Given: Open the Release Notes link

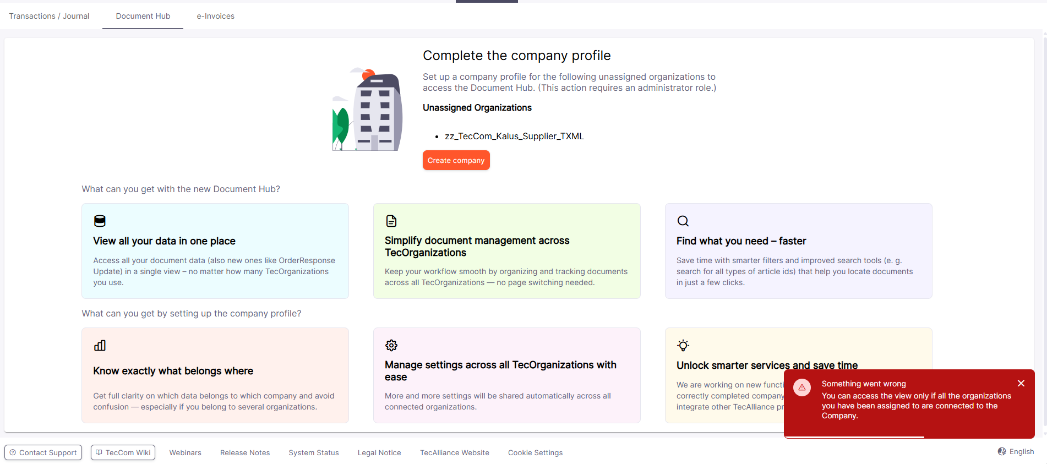Looking at the screenshot, I should (x=245, y=452).
